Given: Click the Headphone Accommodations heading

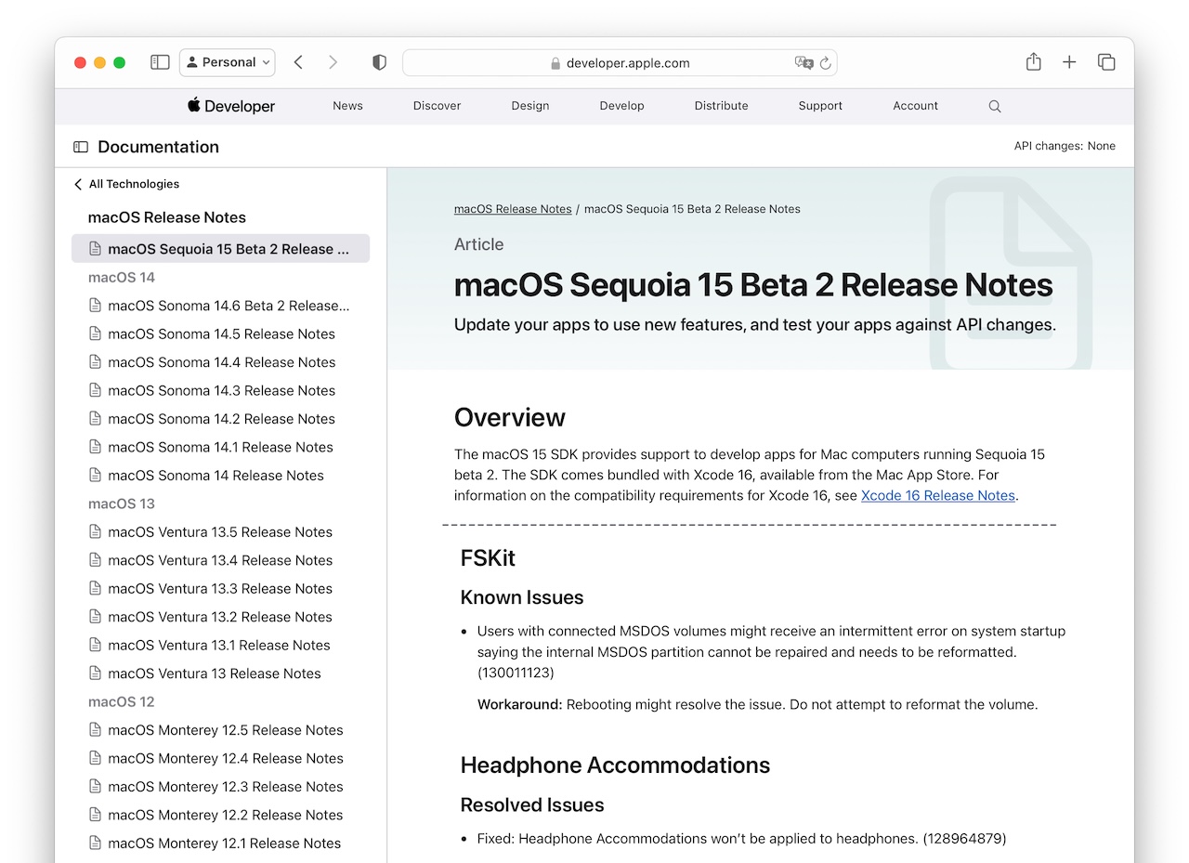Looking at the screenshot, I should (615, 765).
